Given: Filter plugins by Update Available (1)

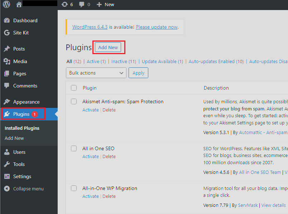Looking at the screenshot, I should point(162,61).
